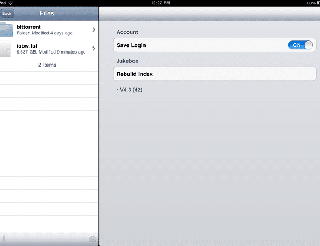The image size is (320, 246).
Task: Select the iobw.tst file name
Action: pos(27,46)
